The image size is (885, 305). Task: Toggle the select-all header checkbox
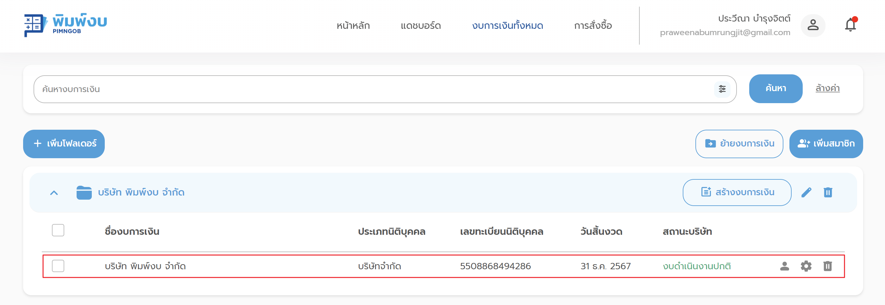click(x=58, y=230)
